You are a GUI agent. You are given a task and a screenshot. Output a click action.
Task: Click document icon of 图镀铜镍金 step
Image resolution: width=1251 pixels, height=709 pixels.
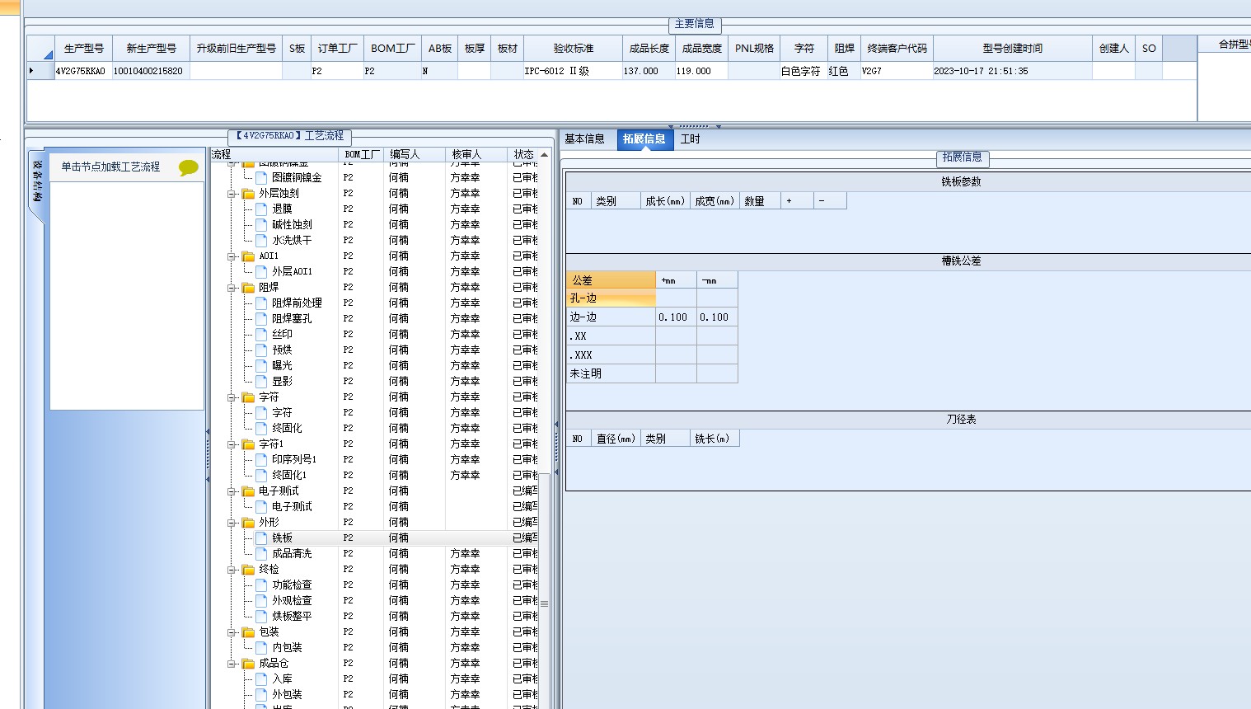(x=261, y=177)
